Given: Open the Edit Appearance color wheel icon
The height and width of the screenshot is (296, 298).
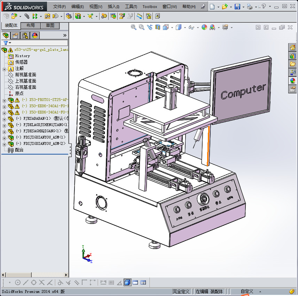Looking at the screenshot, I should click(x=204, y=27).
